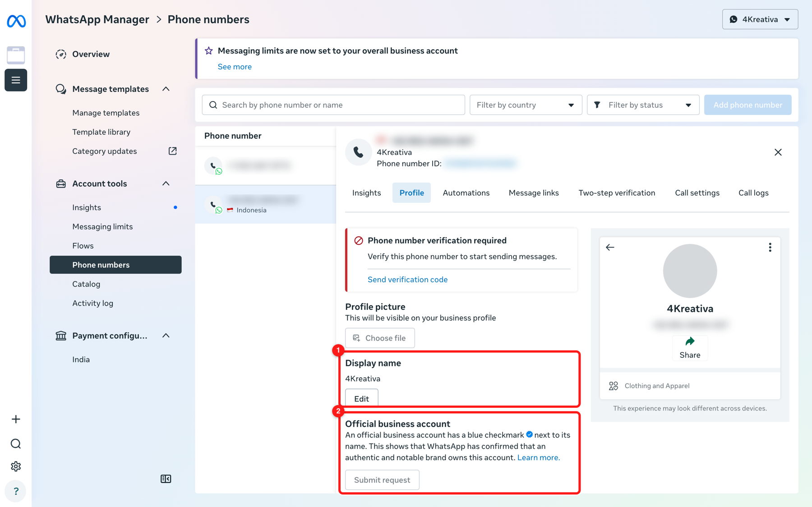Click the plus icon in left rail
Image resolution: width=812 pixels, height=507 pixels.
point(16,419)
